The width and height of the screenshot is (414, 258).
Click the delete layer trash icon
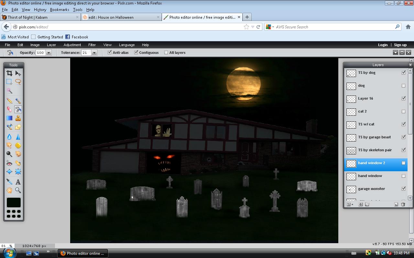tap(403, 204)
